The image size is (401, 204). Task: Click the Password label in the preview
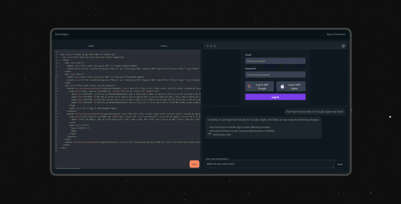click(x=250, y=69)
